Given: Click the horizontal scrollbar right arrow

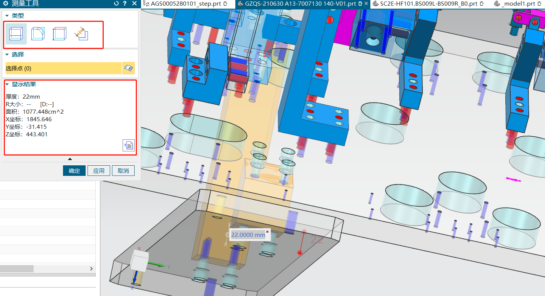Looking at the screenshot, I should [91, 269].
